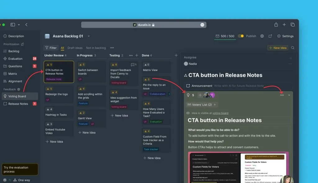Screen dimensions: 318x183
Task: Follow the voting board link
Action: [x=220, y=113]
